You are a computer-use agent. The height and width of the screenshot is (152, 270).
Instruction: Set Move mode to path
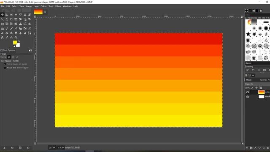tap(17, 57)
